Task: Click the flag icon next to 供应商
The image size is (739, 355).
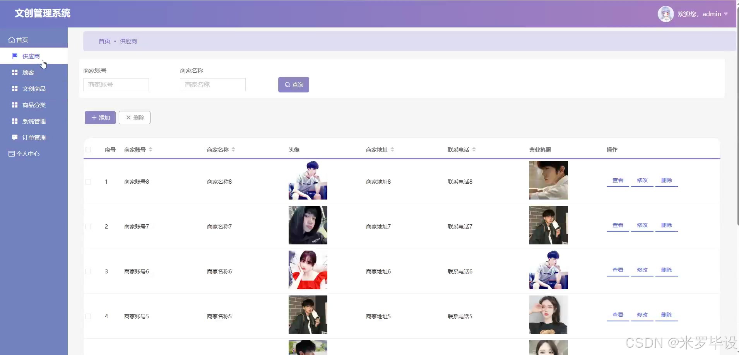Action: 15,56
